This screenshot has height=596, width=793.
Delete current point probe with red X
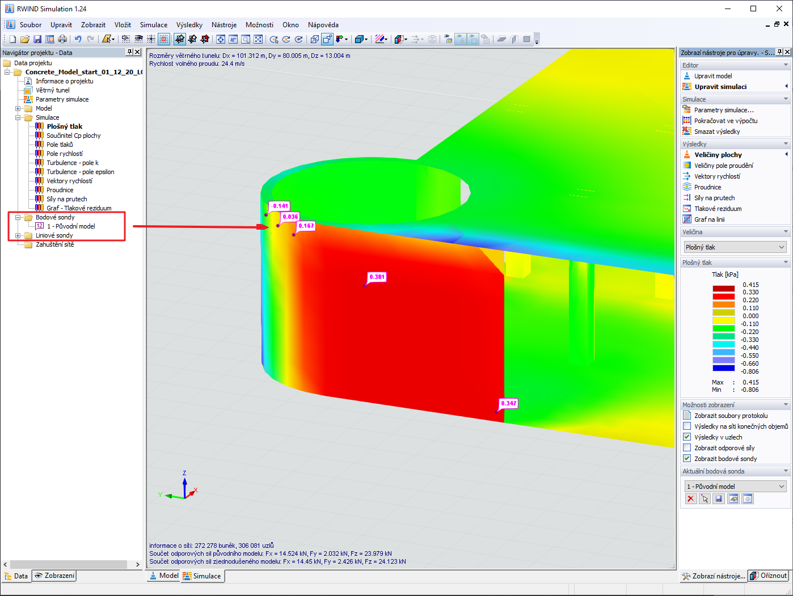tap(690, 499)
